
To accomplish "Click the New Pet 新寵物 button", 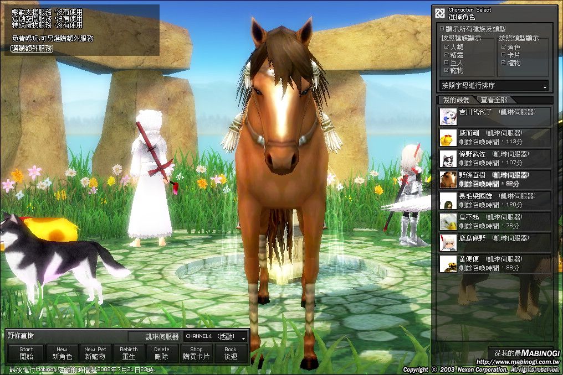I will click(x=95, y=353).
